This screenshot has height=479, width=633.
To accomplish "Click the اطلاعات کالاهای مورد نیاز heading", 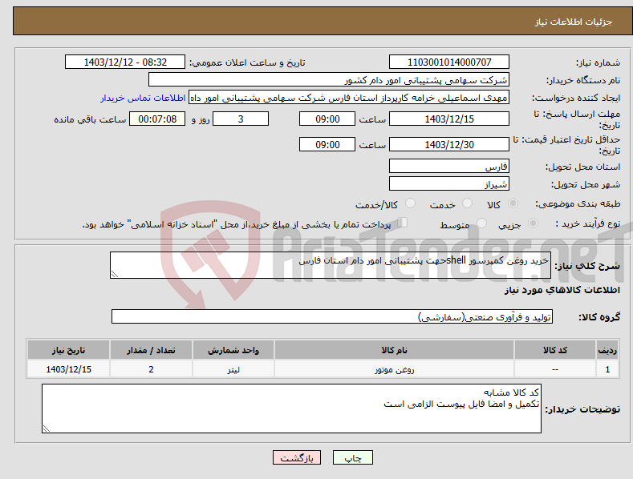I will 562,290.
